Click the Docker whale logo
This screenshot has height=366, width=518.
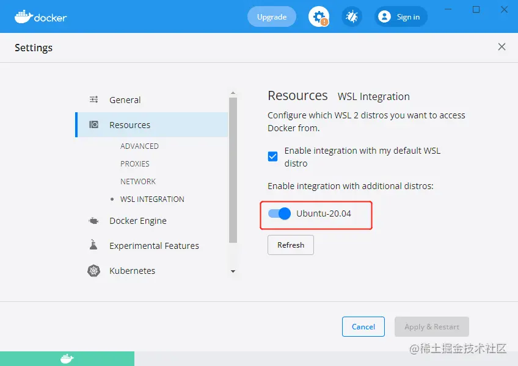tap(41, 16)
